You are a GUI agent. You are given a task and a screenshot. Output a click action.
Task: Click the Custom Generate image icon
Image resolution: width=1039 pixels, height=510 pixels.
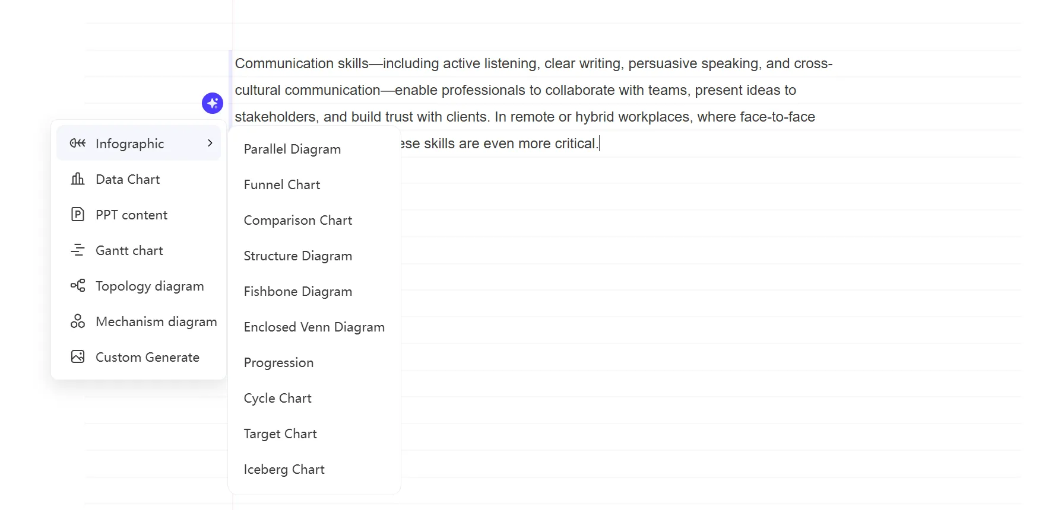[78, 357]
